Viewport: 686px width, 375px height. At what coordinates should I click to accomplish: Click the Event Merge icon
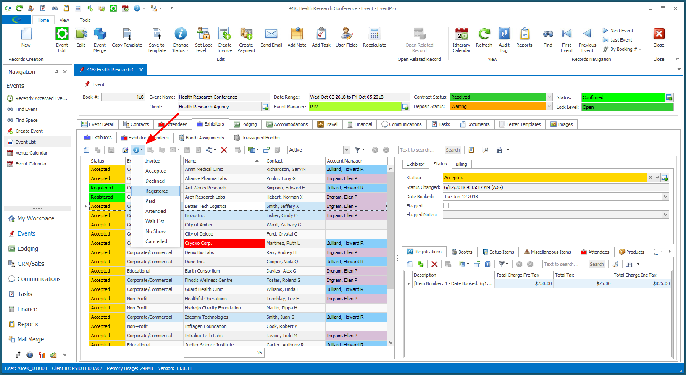point(100,40)
